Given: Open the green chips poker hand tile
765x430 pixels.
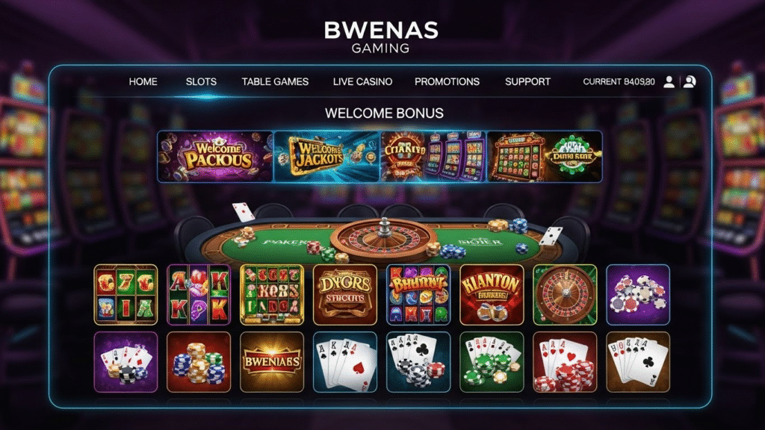Looking at the screenshot, I should (x=492, y=362).
